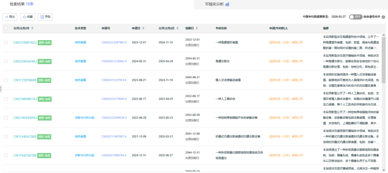Click sort arrows on 公开(公告)号 column
Viewport: 388px width, 173px height.
(33, 28)
